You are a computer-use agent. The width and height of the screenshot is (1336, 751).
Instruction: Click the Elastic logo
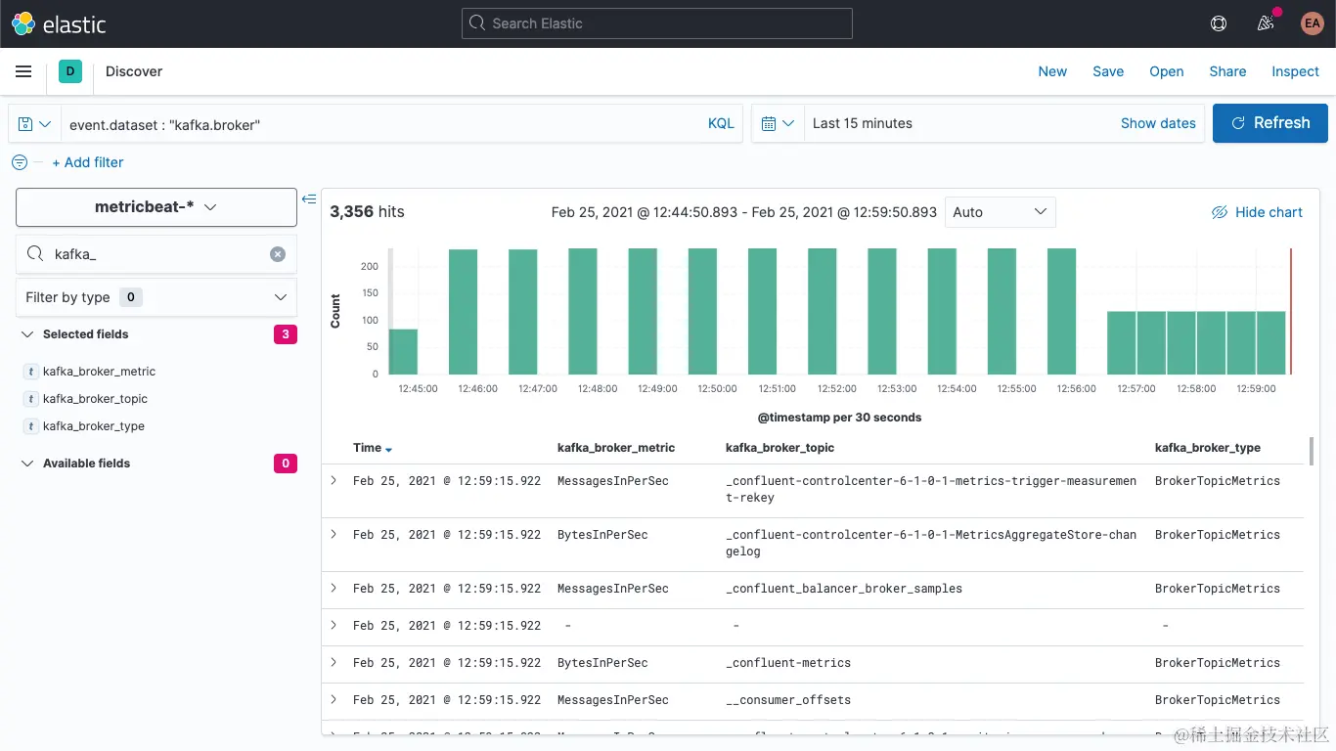coord(59,23)
